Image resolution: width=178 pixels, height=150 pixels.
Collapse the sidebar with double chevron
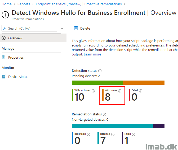coord(62,28)
